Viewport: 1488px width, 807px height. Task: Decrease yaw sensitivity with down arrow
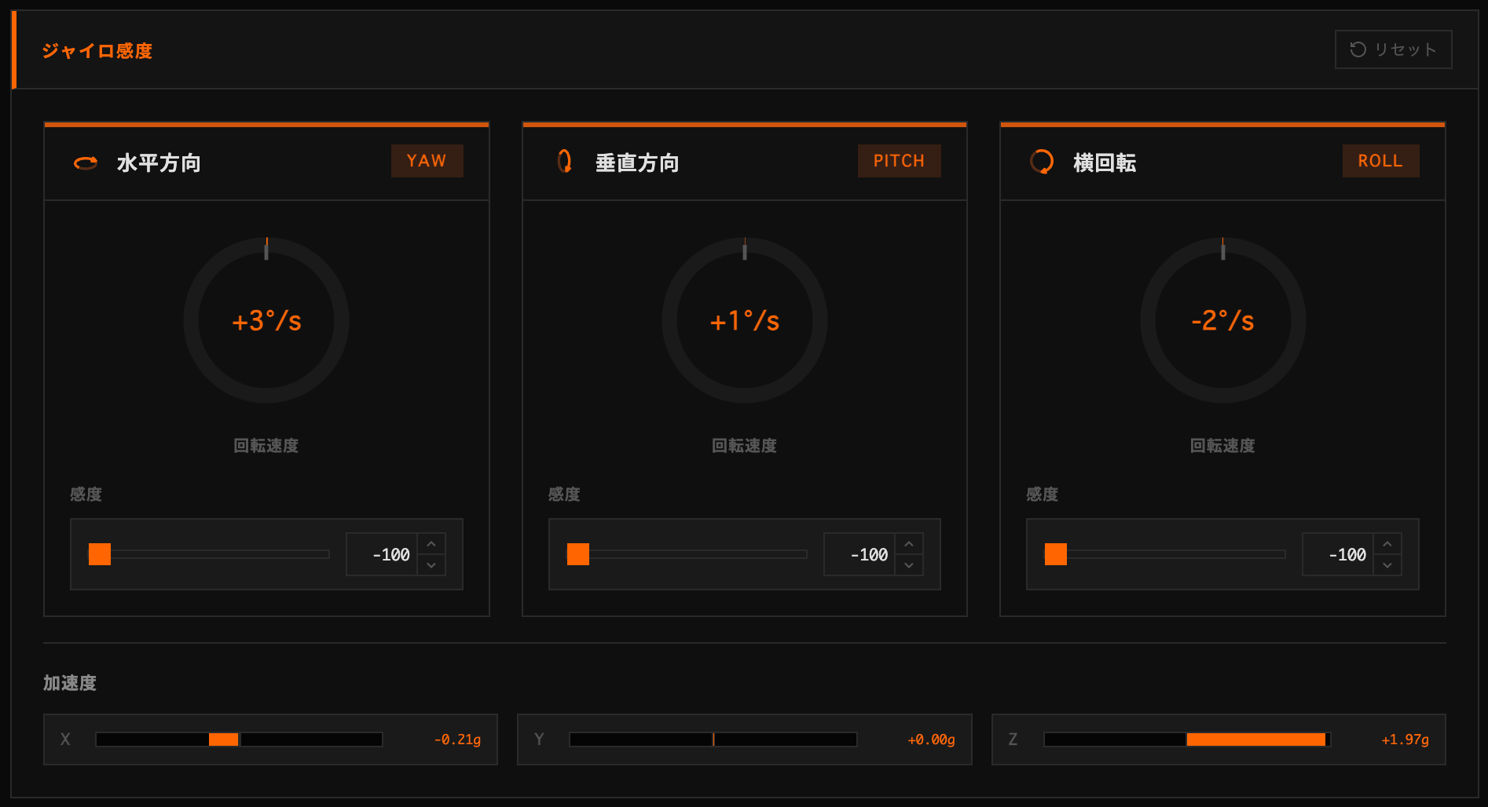tap(431, 565)
